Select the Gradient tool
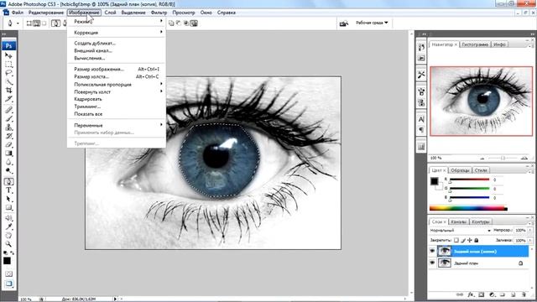This screenshot has width=537, height=302. click(8, 154)
